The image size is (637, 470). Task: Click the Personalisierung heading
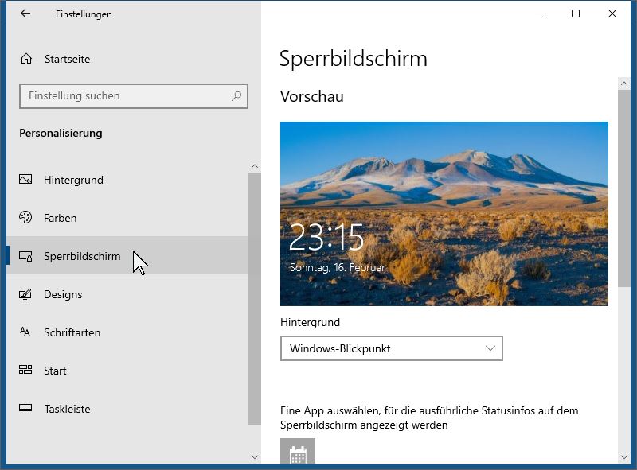coord(61,133)
